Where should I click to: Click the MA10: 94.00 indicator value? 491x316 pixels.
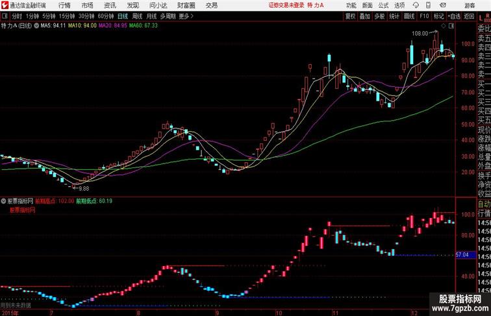coord(82,26)
